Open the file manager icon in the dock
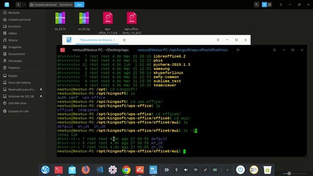This screenshot has width=313, height=176. pos(72,170)
